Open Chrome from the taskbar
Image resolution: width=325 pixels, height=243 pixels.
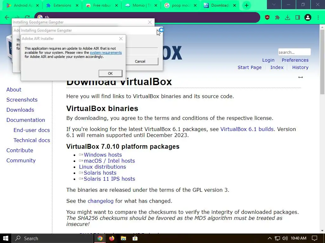click(x=100, y=238)
